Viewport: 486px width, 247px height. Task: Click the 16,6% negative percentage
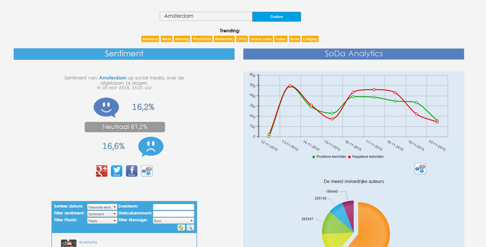114,146
